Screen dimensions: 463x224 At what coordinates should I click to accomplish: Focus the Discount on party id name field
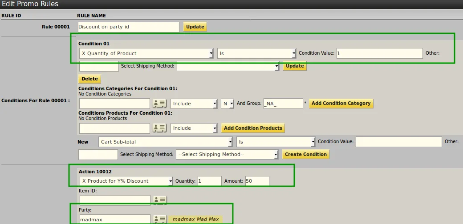(x=129, y=27)
